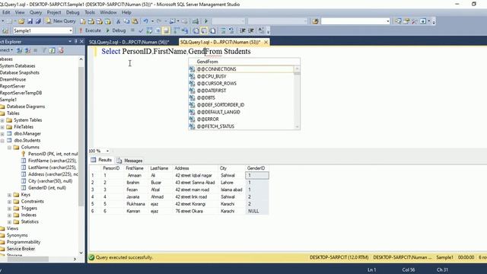Click the Paste clipboard icon
Image resolution: width=487 pixels, height=274 pixels.
point(135,21)
